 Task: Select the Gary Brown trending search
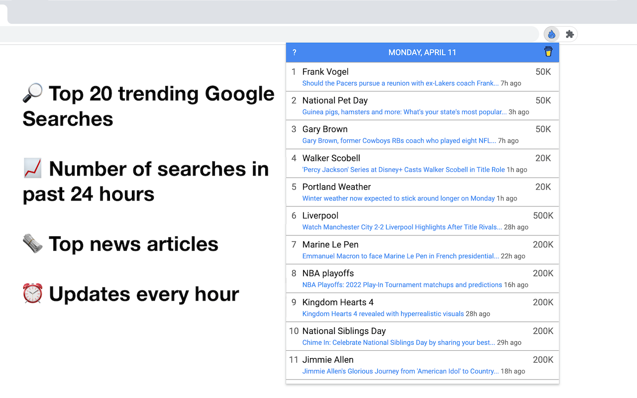tap(325, 129)
